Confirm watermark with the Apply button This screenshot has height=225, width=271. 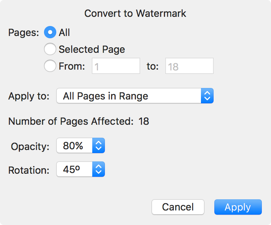238,207
